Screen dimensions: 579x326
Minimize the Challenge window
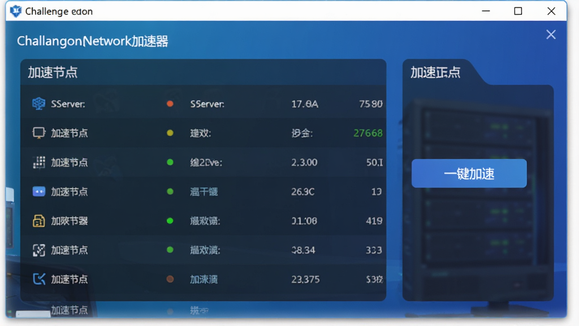pyautogui.click(x=486, y=11)
